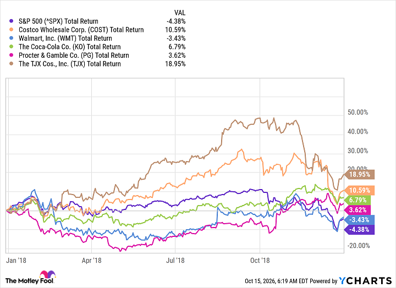Click the Apr '18 axis label
This screenshot has width=396, height=288.
tap(91, 260)
